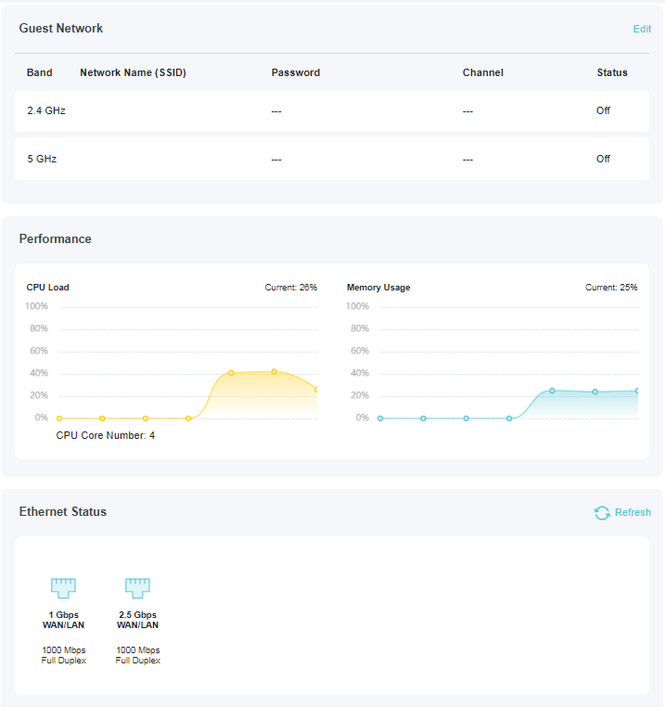Click the first data point on Memory Usage chart
Screen dimensions: 665x707
(x=380, y=418)
